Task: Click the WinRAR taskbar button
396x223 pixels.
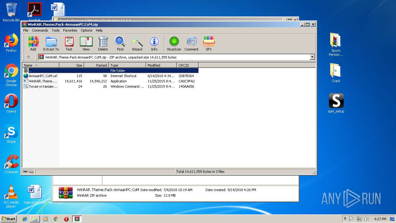Action: (77, 219)
